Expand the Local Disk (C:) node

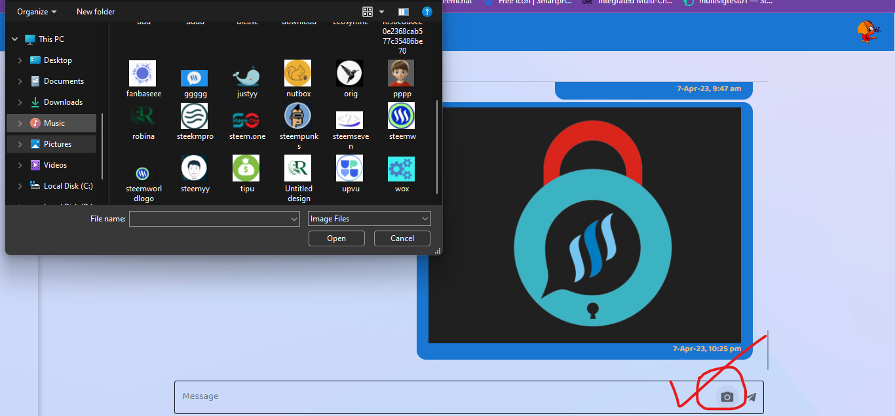[x=20, y=186]
